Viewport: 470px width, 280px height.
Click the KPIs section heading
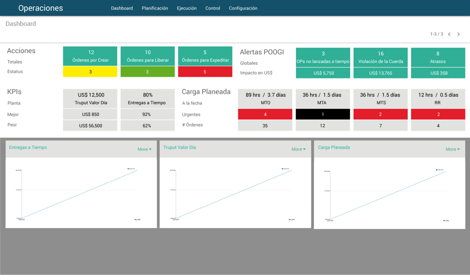pos(14,92)
